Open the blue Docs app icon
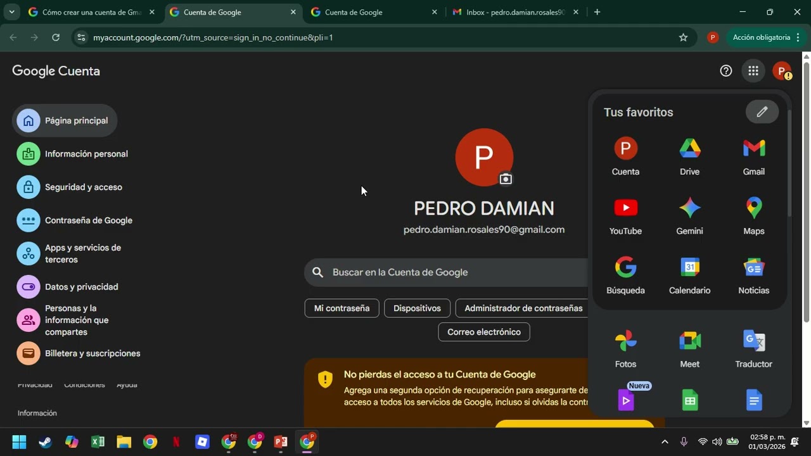Screen dimensions: 811x456 pyautogui.click(x=753, y=400)
